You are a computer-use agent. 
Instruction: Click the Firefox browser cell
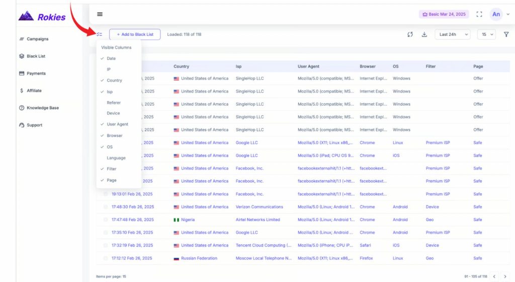click(x=366, y=258)
